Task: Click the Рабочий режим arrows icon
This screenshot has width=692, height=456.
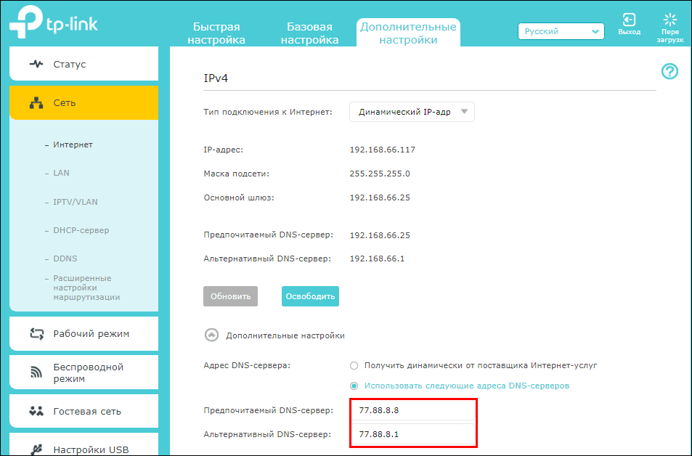Action: point(36,334)
